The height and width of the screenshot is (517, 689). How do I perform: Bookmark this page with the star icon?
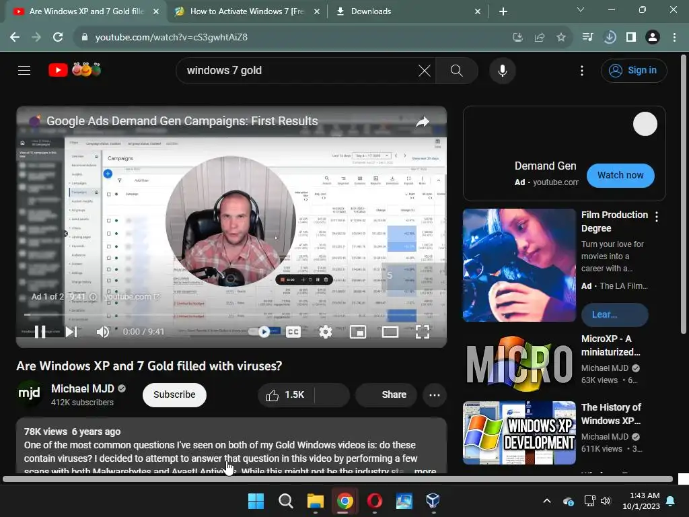[561, 38]
